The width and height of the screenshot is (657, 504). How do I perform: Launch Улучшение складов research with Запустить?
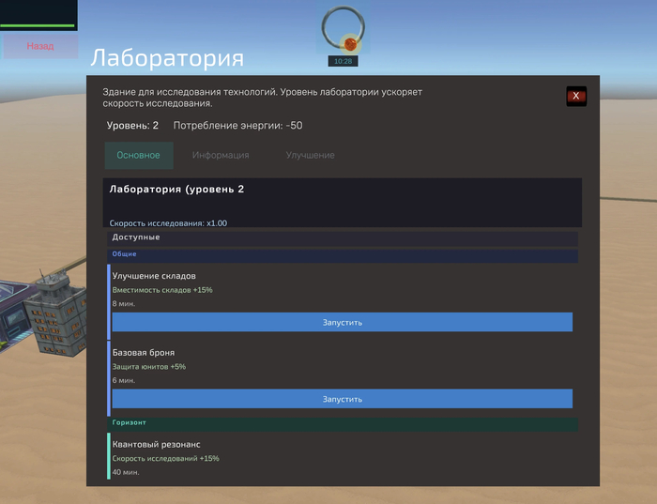tap(343, 322)
